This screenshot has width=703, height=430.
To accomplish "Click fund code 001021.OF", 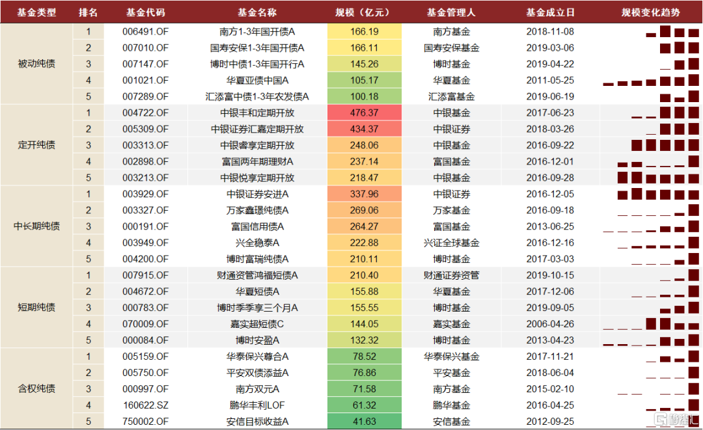I will [x=145, y=81].
